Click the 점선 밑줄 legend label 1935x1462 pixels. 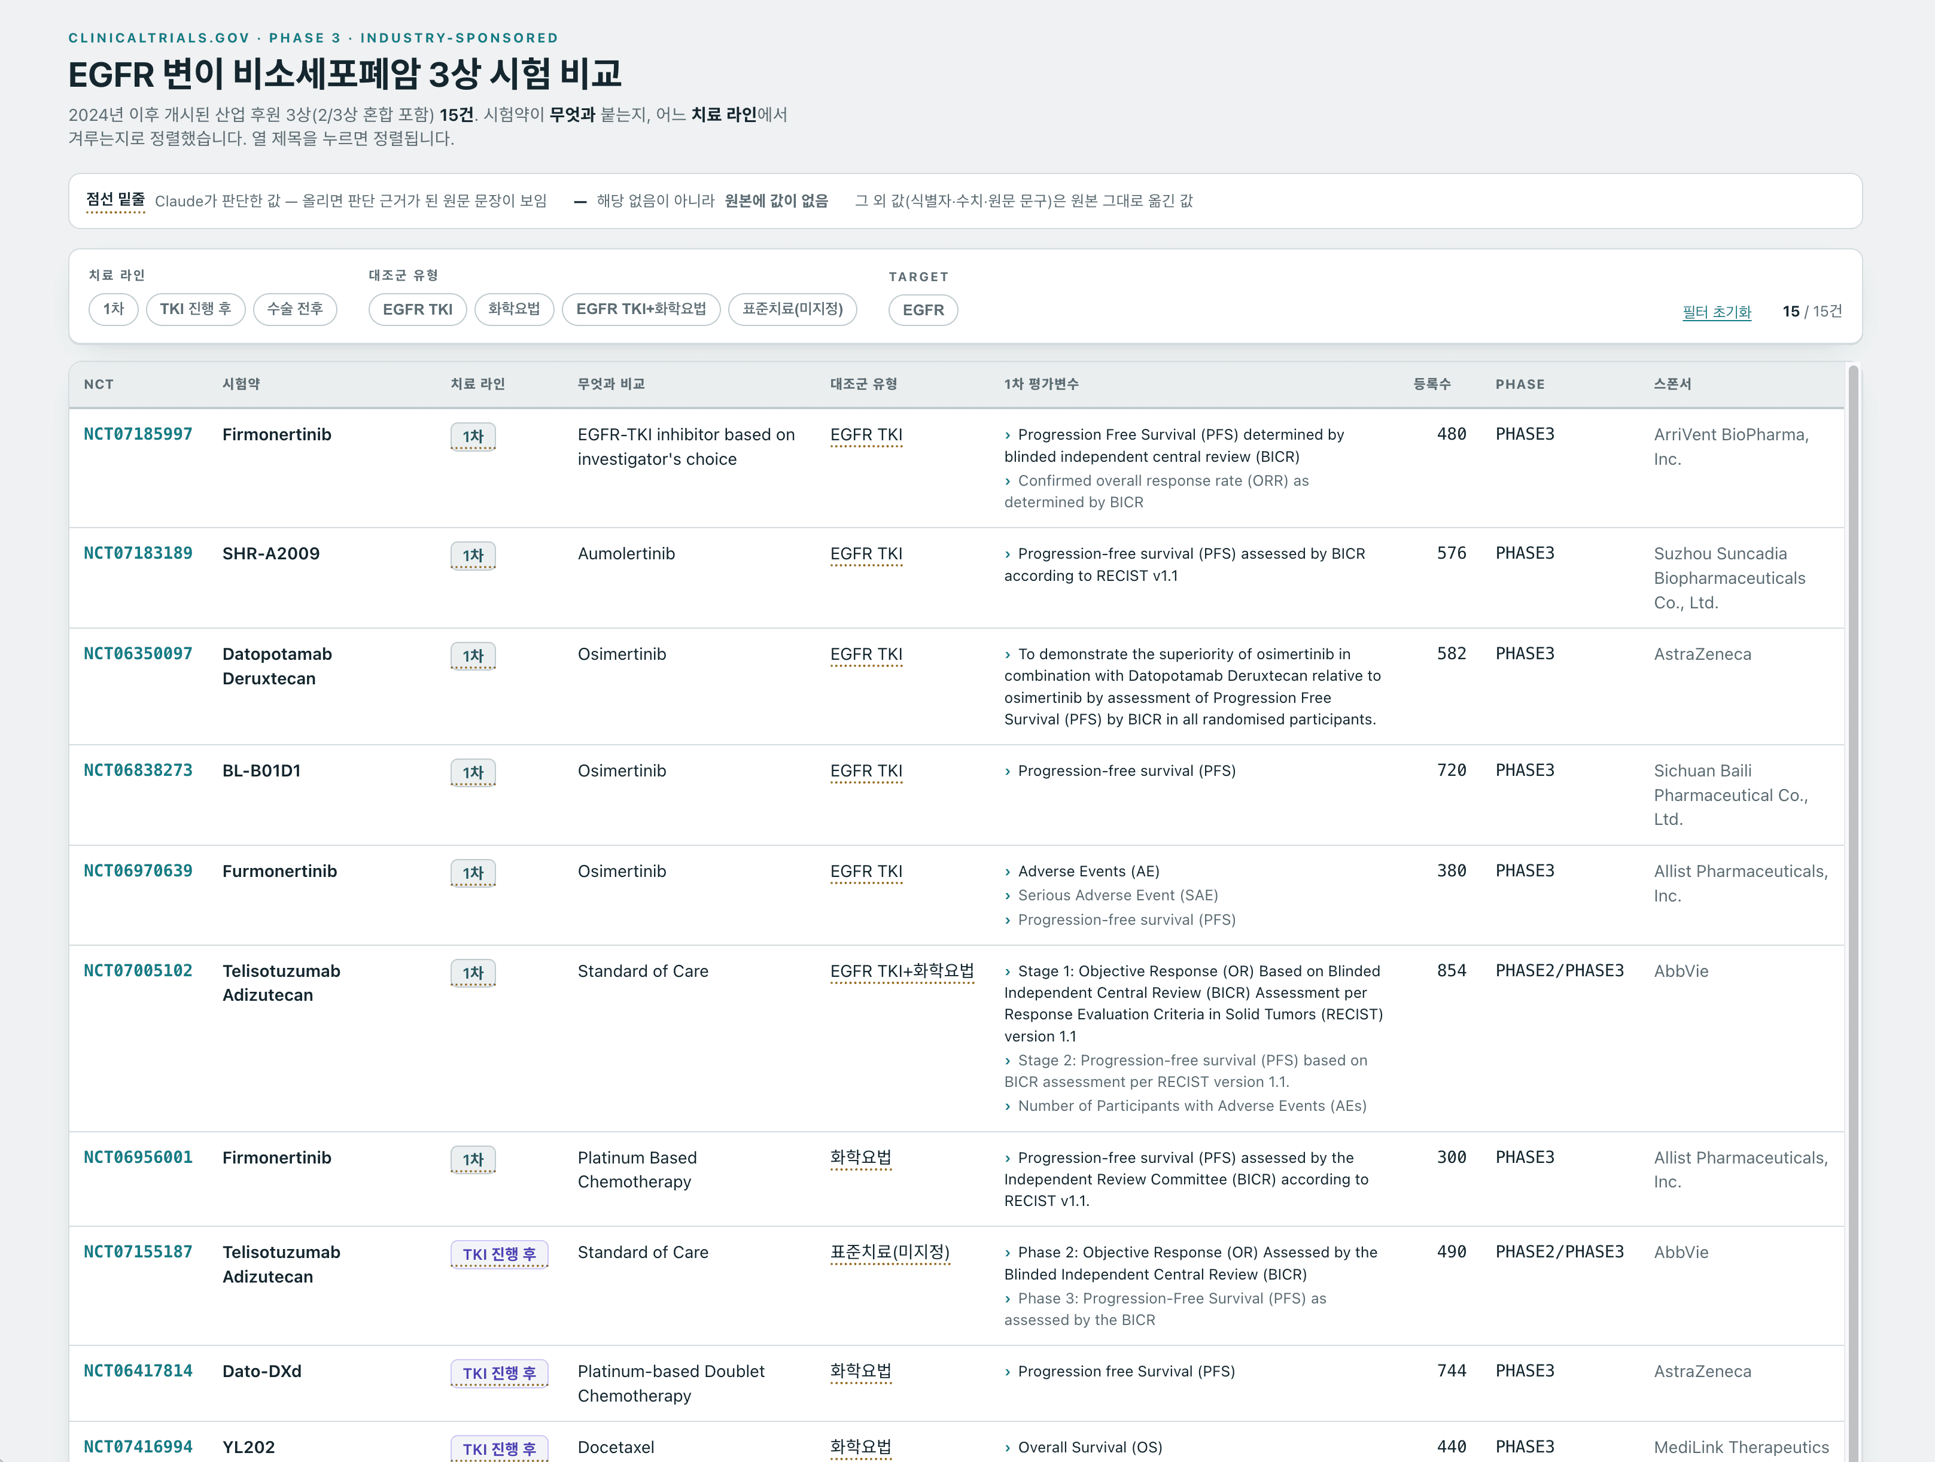pyautogui.click(x=115, y=200)
